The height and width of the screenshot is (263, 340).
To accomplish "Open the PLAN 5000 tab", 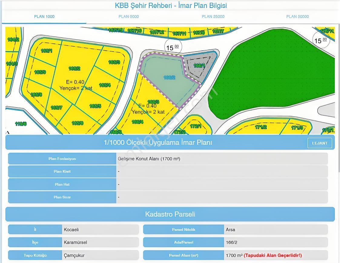I will pyautogui.click(x=129, y=16).
